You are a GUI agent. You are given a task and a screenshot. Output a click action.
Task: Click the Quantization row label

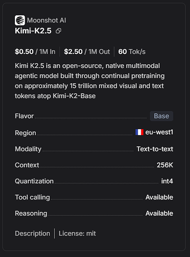click(x=34, y=181)
